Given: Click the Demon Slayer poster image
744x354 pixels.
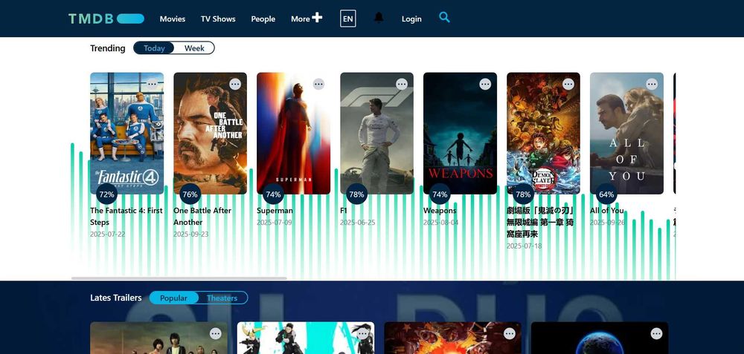Looking at the screenshot, I should 543,133.
